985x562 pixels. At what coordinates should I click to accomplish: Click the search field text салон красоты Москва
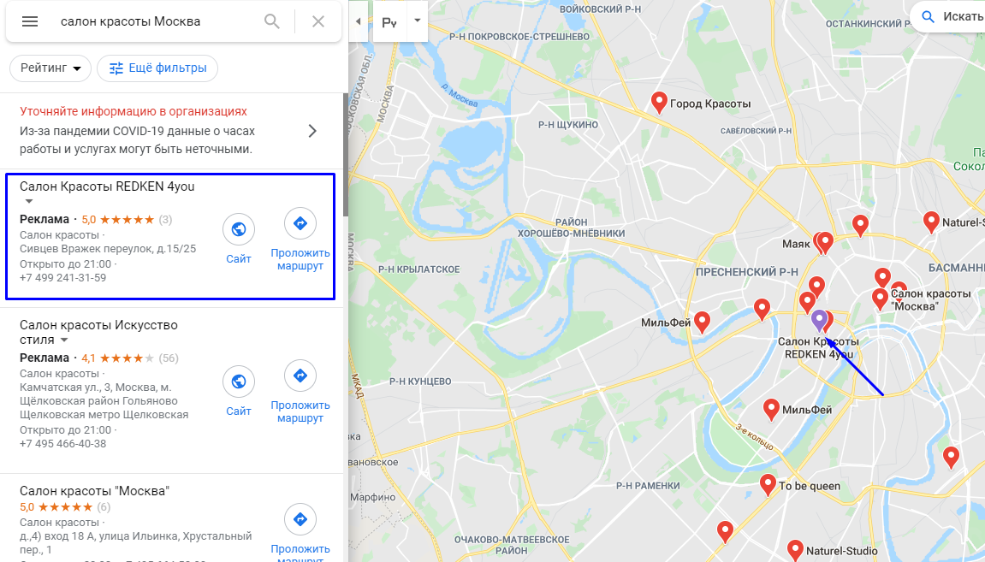click(131, 21)
